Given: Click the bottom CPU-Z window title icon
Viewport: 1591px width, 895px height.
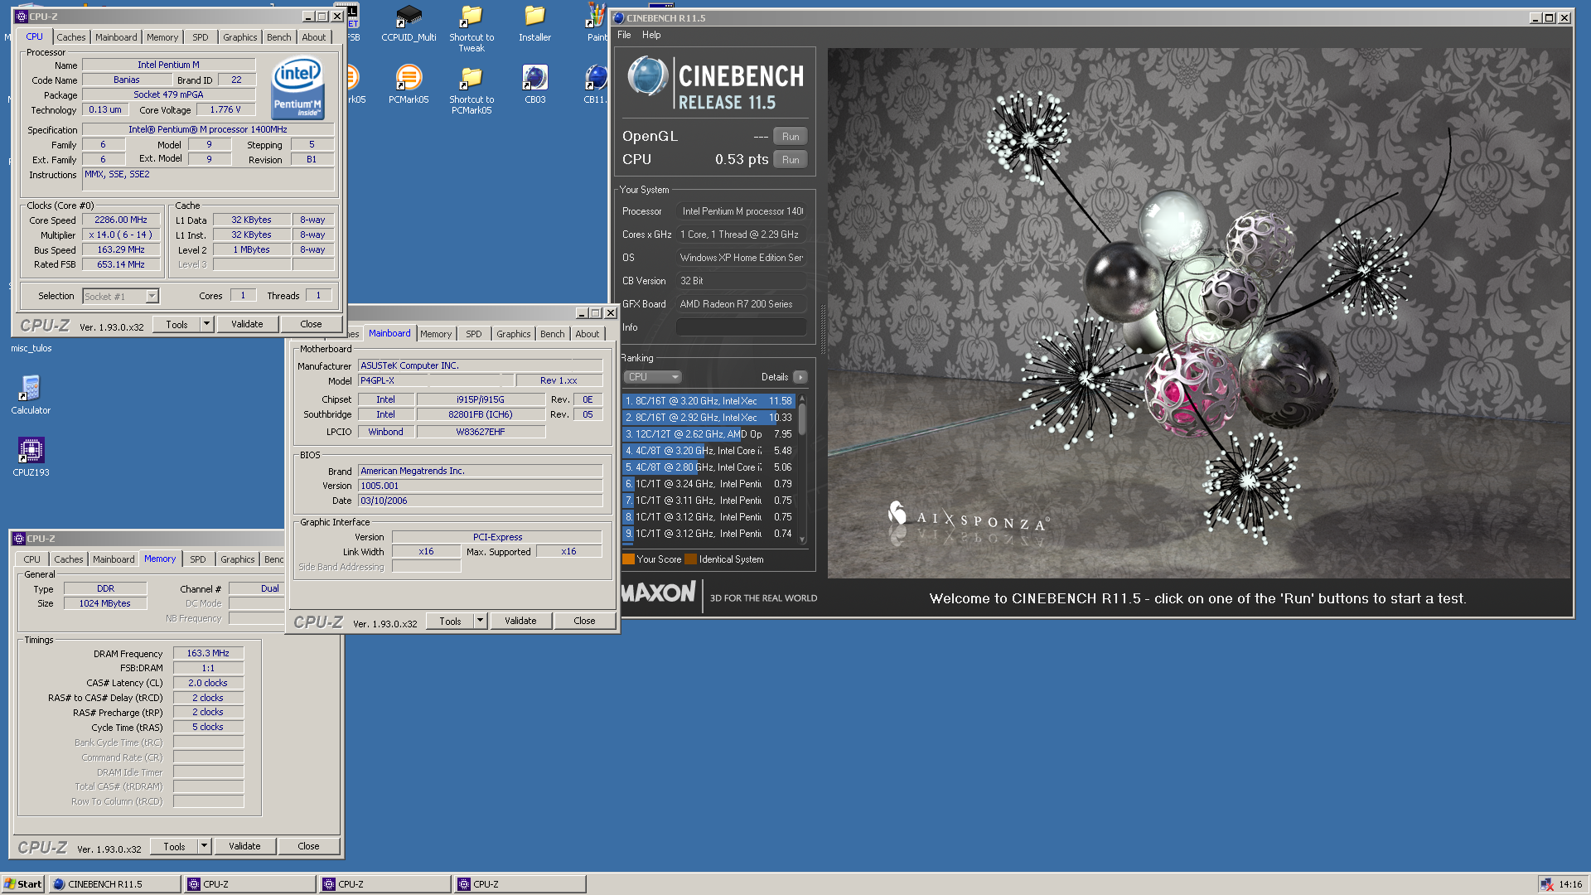Looking at the screenshot, I should tap(19, 539).
